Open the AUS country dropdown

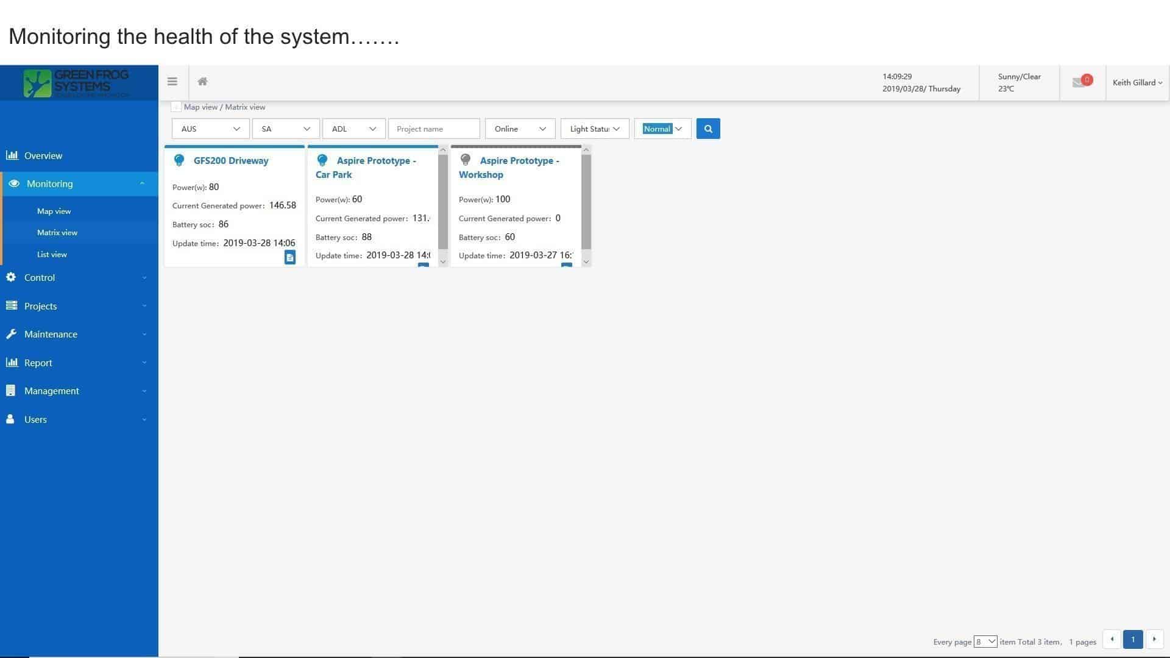(x=210, y=129)
